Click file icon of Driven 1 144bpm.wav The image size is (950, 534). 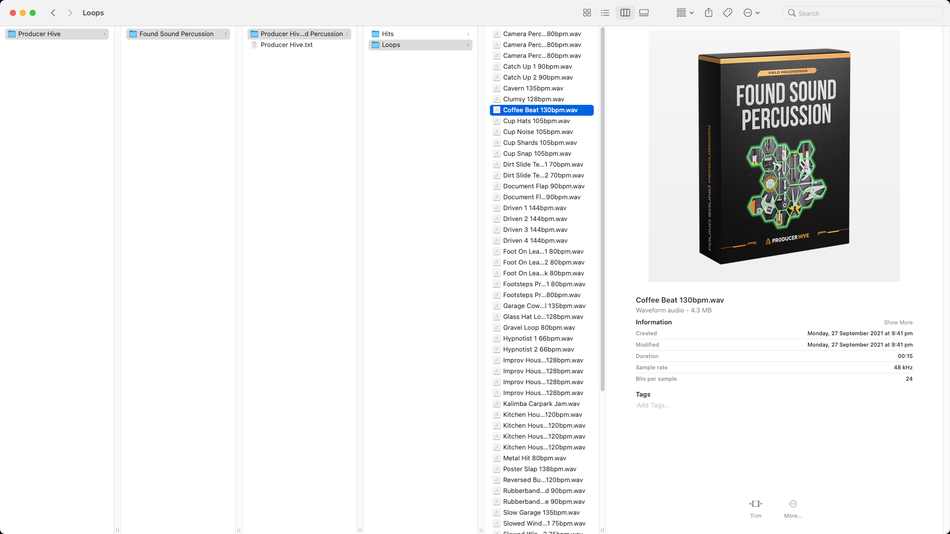point(497,208)
